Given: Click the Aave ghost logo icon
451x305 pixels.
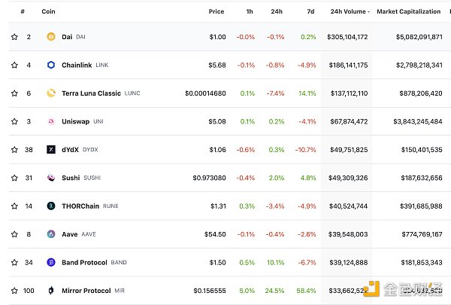Looking at the screenshot, I should pos(51,234).
